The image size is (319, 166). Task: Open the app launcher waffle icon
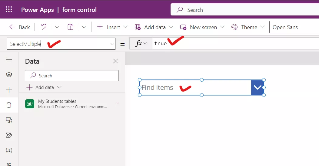9,9
